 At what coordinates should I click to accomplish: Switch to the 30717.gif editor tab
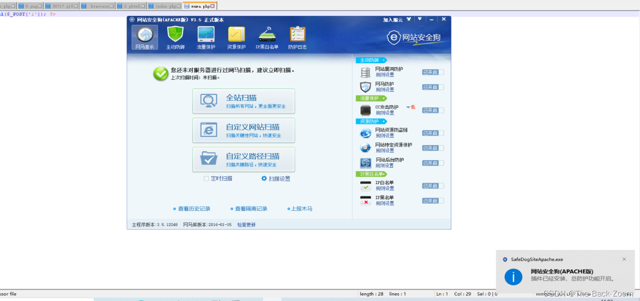coord(61,6)
